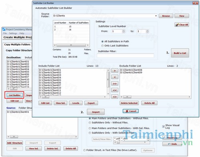This screenshot has width=200, height=157.
Task: Click Delete All under Exclude Folder List
Action: (149, 103)
